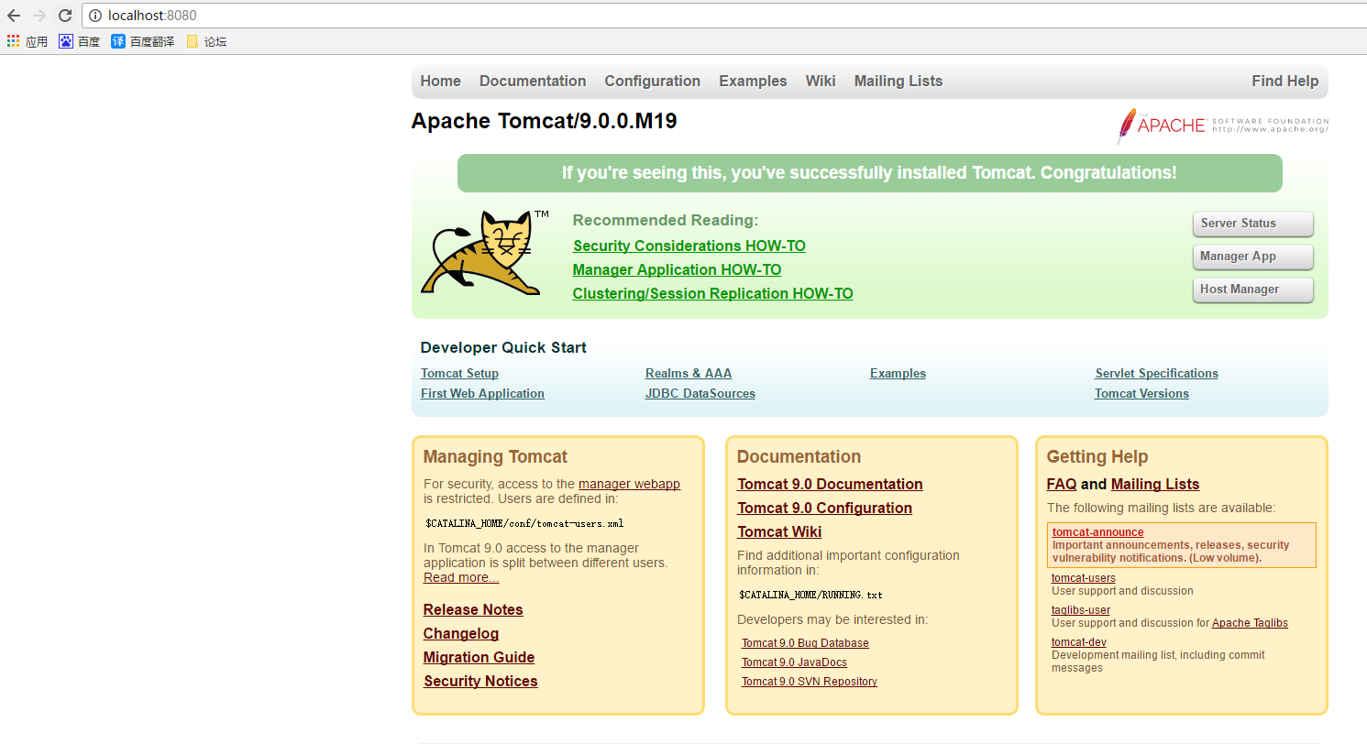Viewport: 1367px width, 744px height.
Task: Open the 论坛 bookmarks folder
Action: click(x=206, y=41)
